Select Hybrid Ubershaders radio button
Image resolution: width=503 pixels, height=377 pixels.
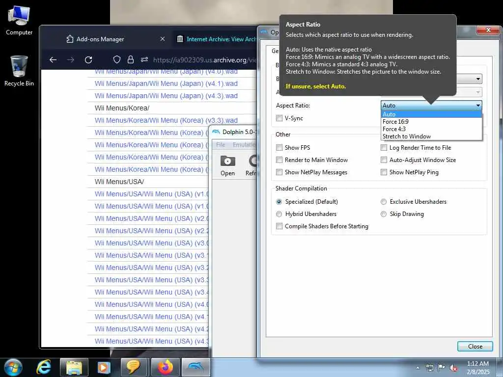(279, 214)
